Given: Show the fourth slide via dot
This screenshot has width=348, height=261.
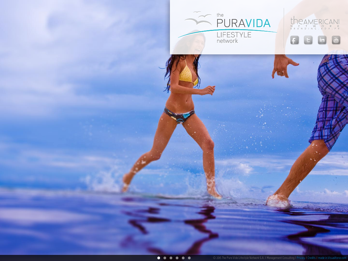Looking at the screenshot, I should [177, 258].
